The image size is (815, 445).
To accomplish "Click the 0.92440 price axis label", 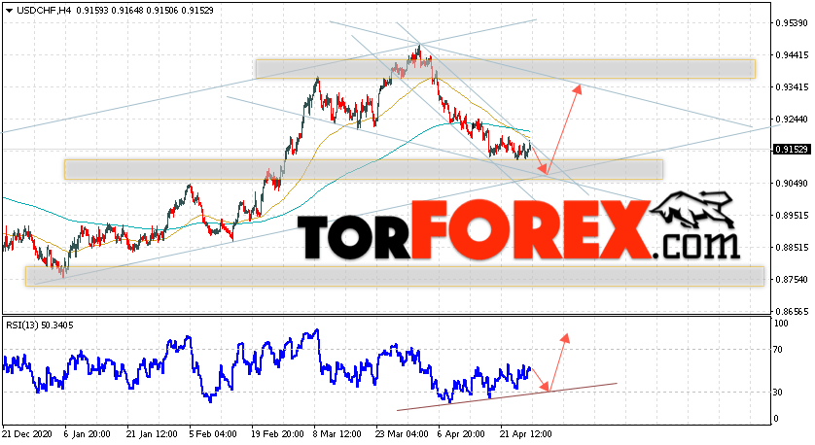I will pos(792,119).
